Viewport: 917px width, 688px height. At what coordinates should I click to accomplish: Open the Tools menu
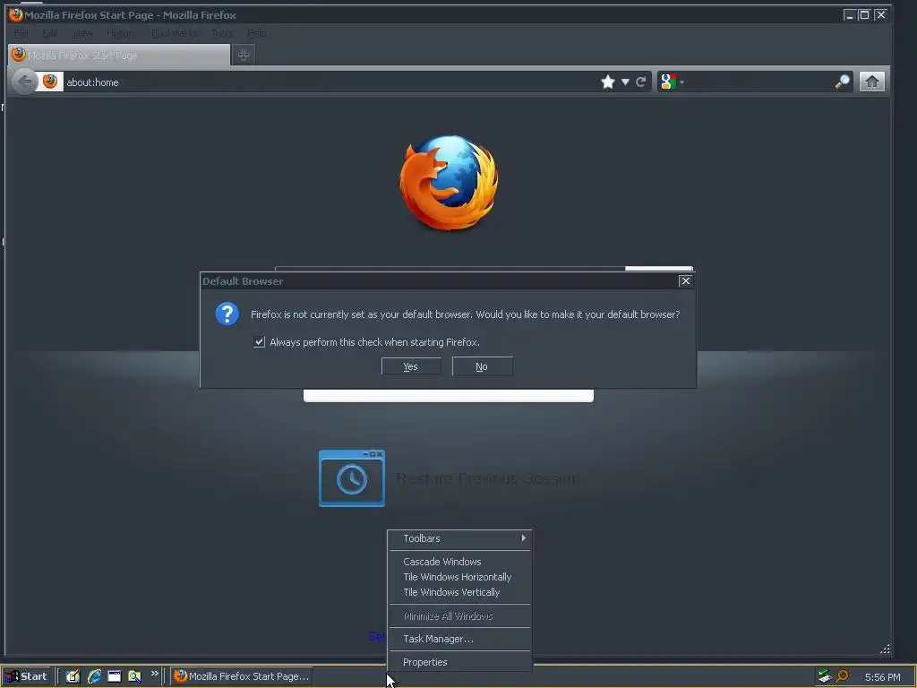[222, 33]
